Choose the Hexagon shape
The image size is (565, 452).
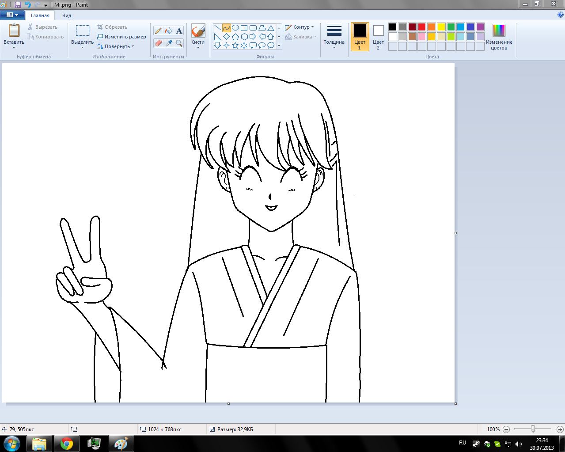click(x=244, y=37)
